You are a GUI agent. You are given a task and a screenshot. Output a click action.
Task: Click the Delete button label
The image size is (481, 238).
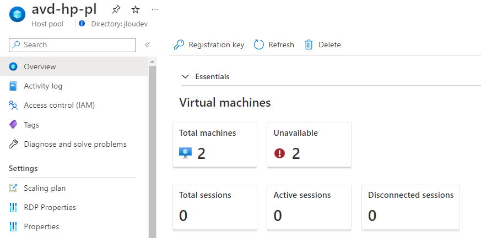[330, 45]
